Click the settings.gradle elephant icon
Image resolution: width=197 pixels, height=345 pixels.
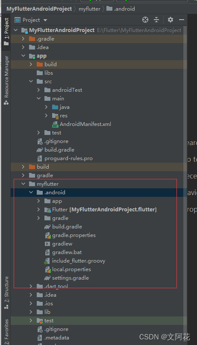pos(47,278)
